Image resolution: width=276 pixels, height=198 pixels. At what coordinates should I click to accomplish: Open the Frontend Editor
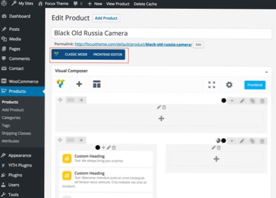(x=108, y=54)
